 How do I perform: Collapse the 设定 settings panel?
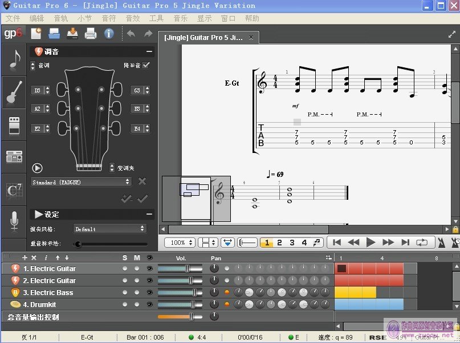(149, 214)
